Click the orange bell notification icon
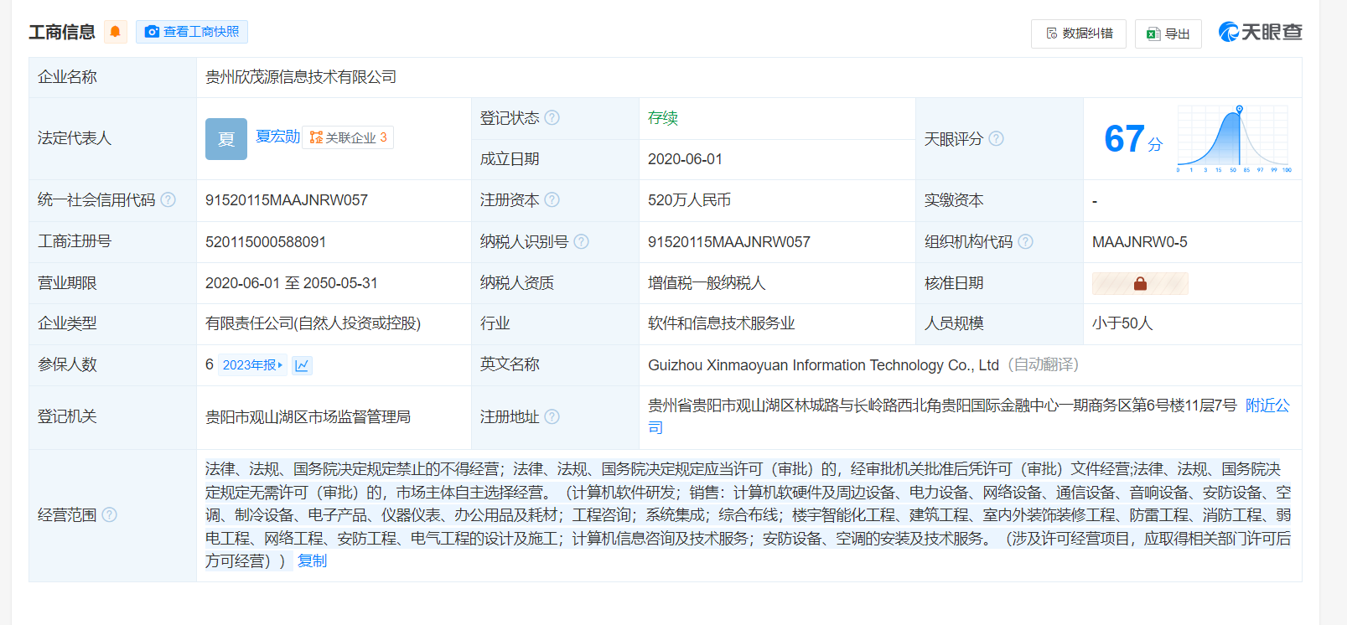This screenshot has width=1347, height=625. [116, 32]
